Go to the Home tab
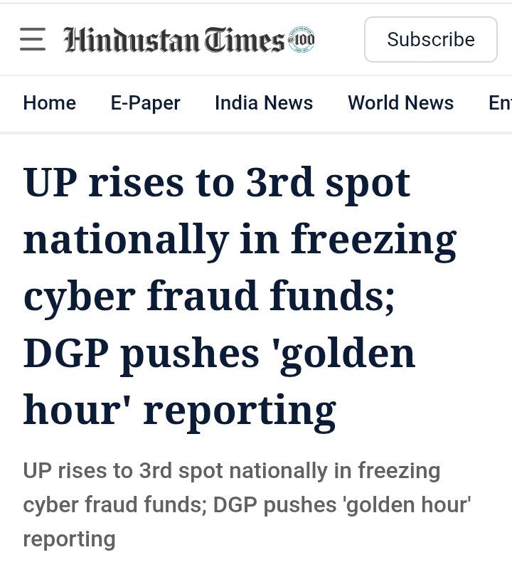The height and width of the screenshot is (577, 512). point(49,103)
